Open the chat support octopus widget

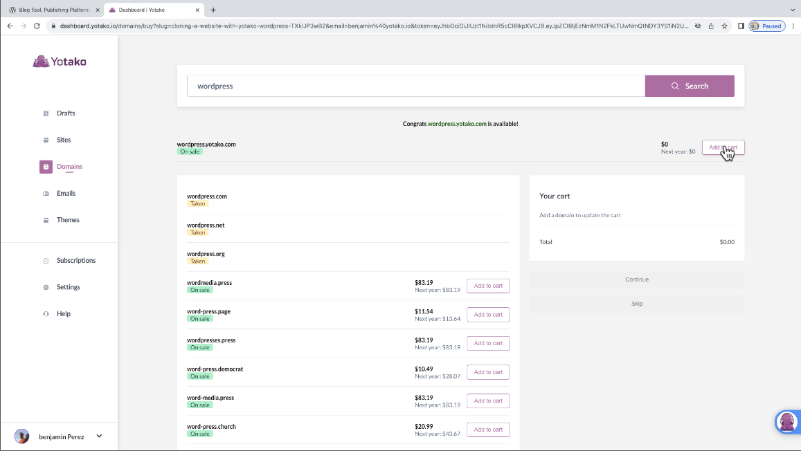point(787,422)
